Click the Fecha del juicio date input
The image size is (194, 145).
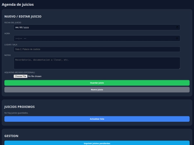[97, 27]
